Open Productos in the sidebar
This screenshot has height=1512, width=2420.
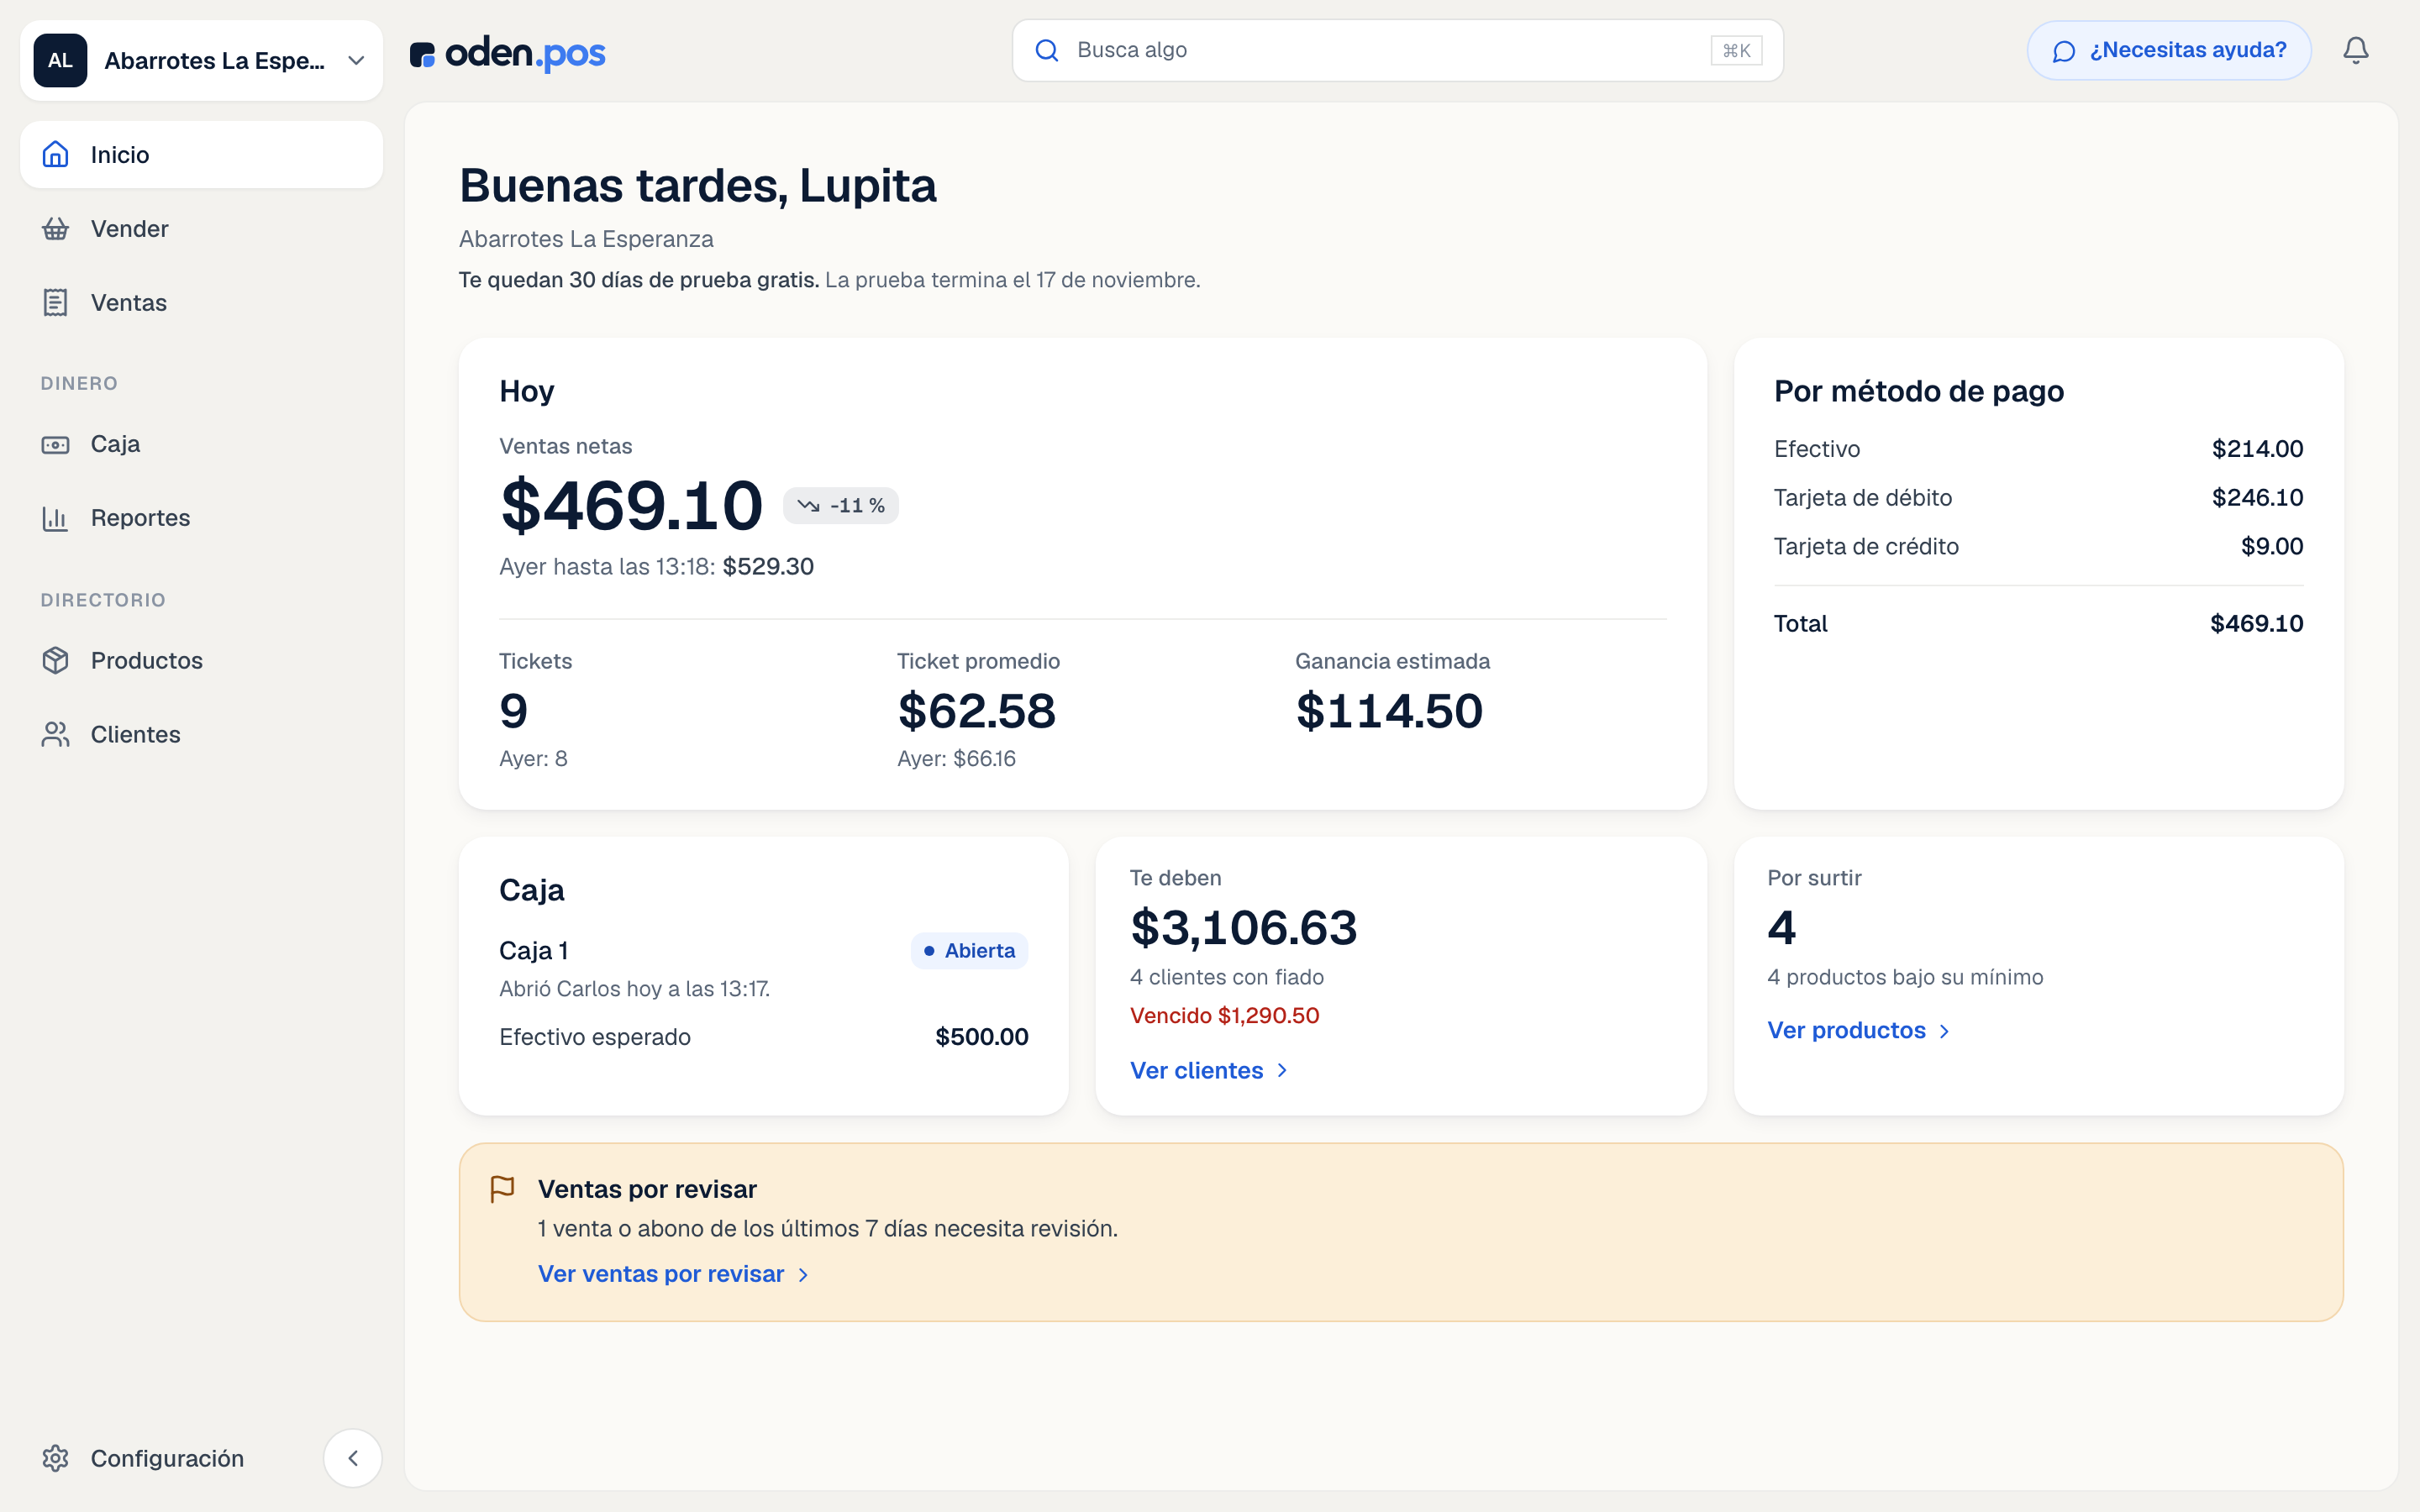coord(201,660)
